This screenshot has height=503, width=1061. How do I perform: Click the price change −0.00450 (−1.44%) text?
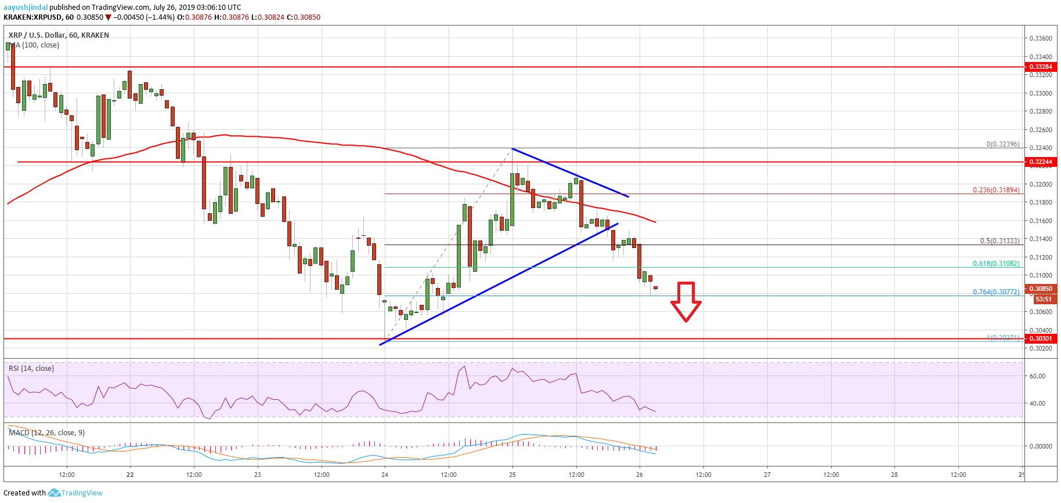point(143,17)
